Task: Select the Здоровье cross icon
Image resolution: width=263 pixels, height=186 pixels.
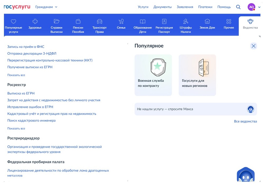Action: 35,21
